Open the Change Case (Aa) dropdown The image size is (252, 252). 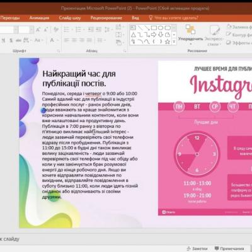[x=39, y=40]
